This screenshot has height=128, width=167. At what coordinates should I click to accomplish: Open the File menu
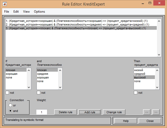click(7, 12)
